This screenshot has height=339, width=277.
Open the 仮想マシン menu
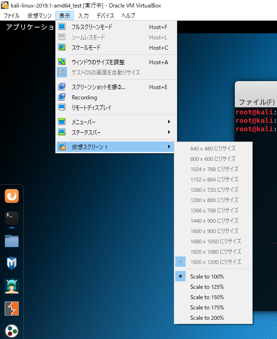click(39, 15)
